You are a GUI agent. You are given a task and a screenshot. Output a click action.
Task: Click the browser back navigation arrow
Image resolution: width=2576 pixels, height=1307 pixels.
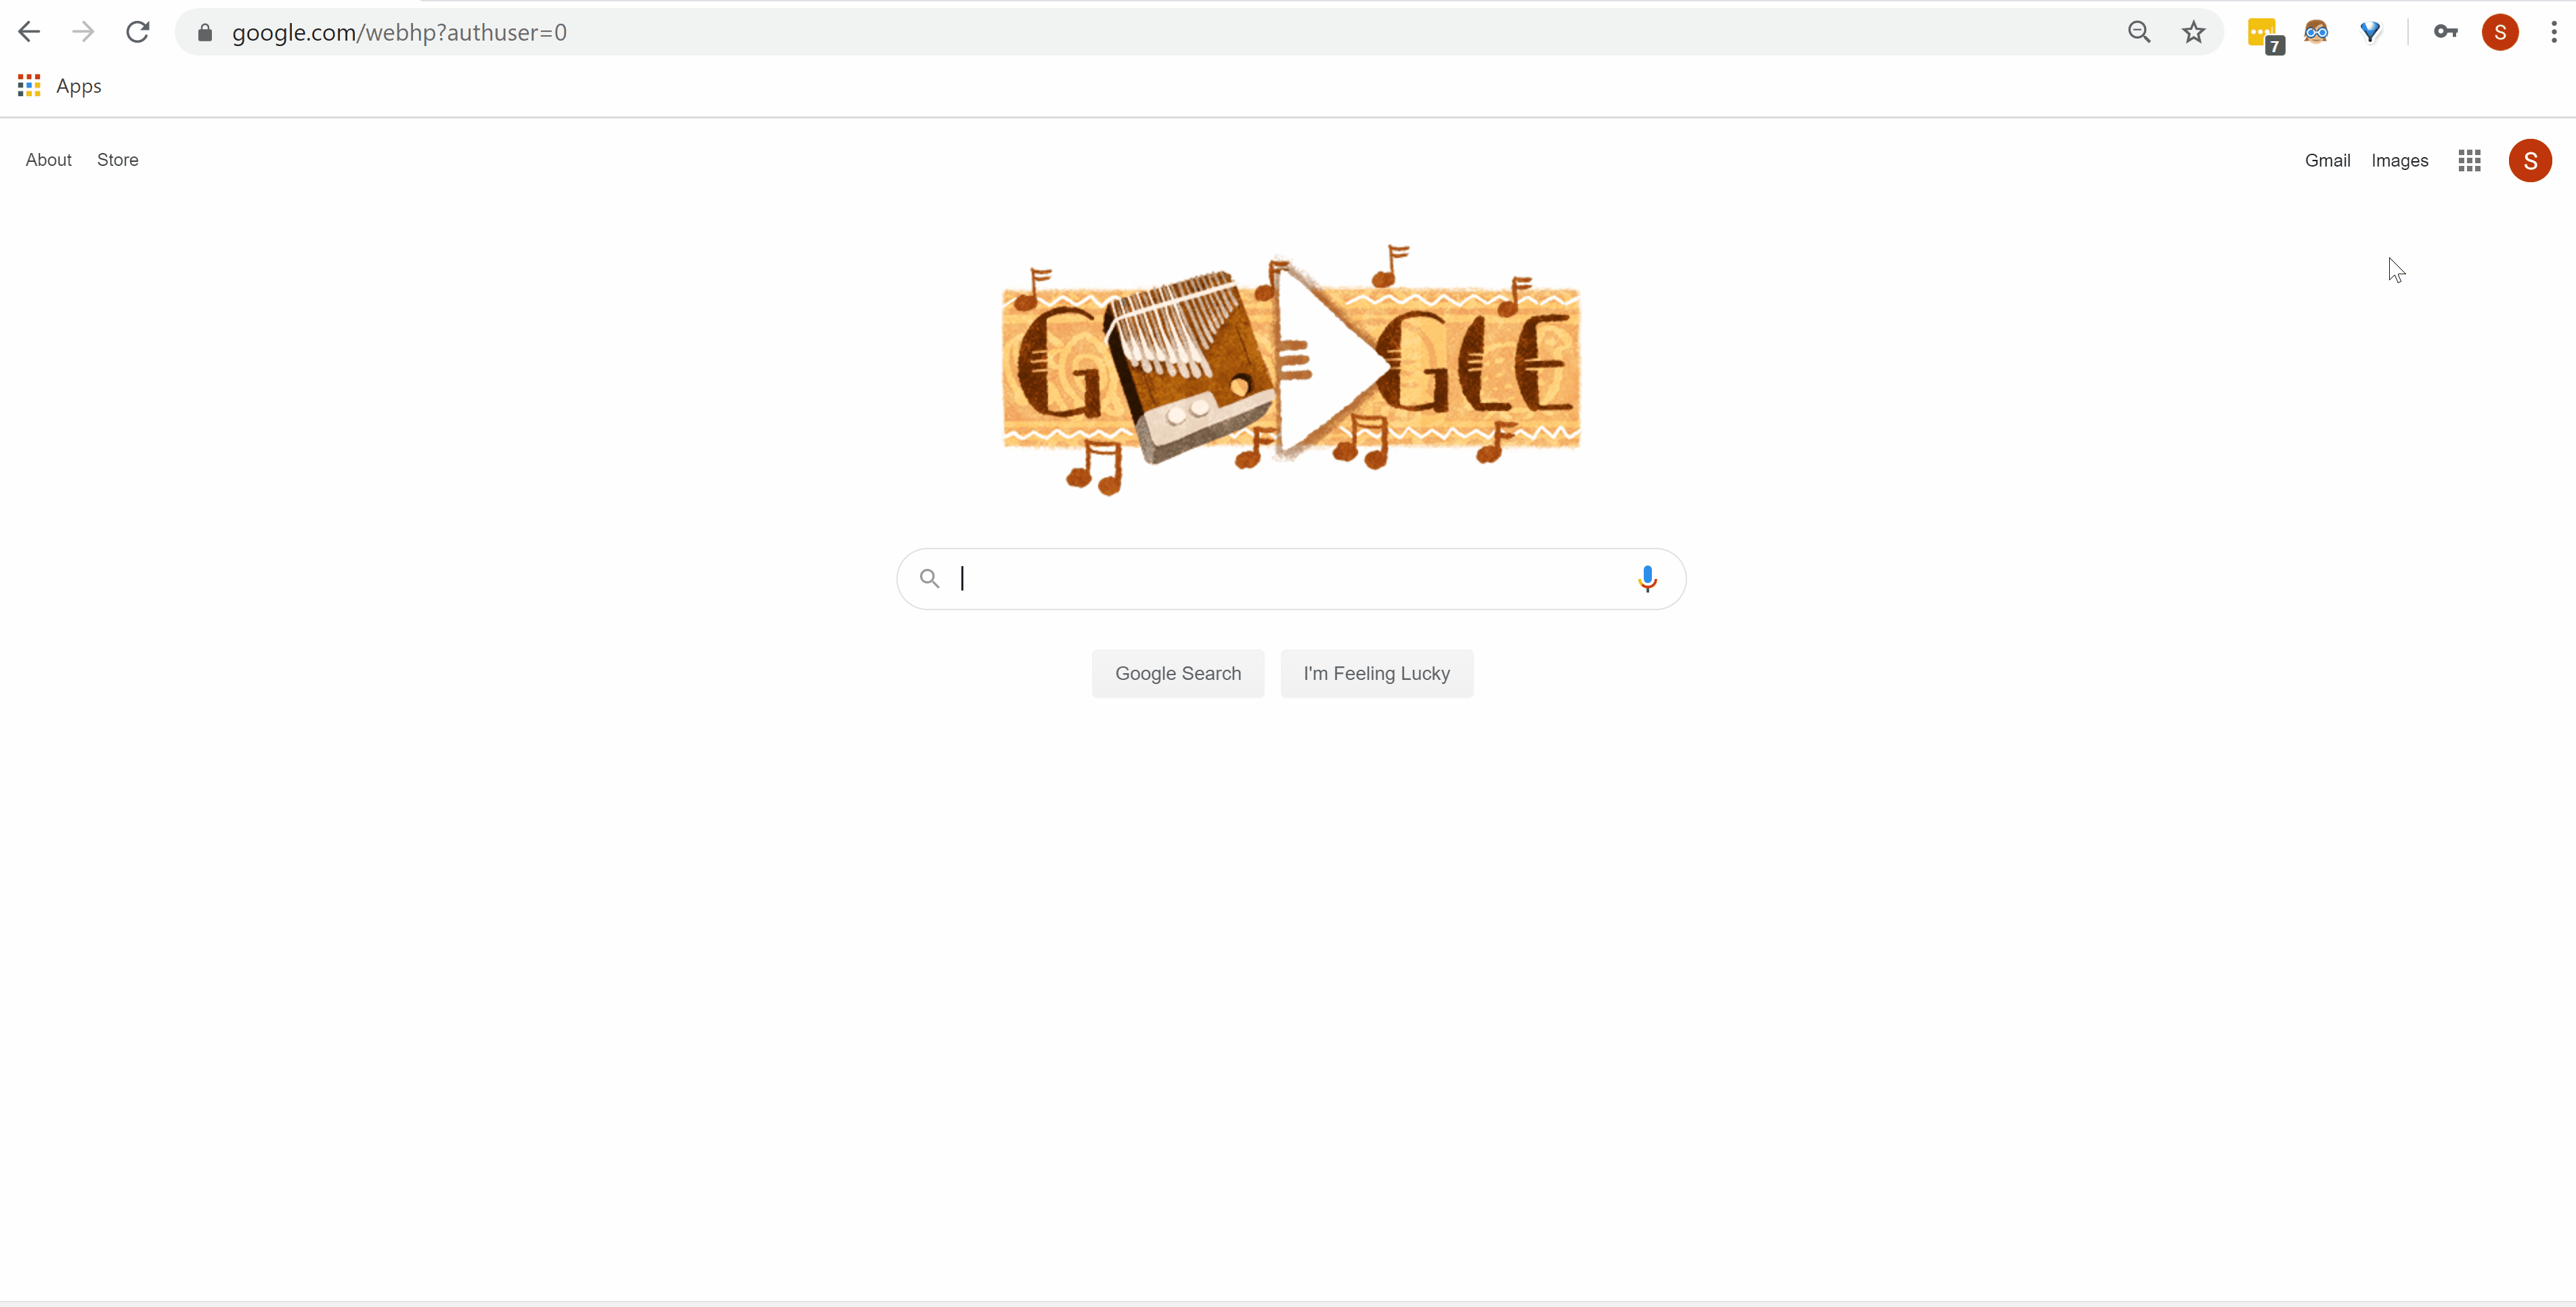(x=30, y=32)
